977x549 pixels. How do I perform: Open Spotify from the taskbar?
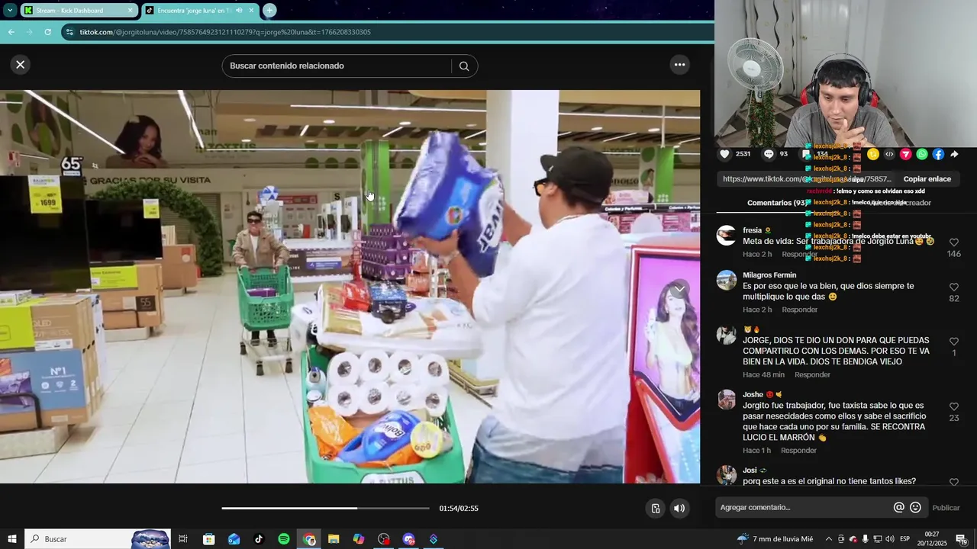click(284, 539)
